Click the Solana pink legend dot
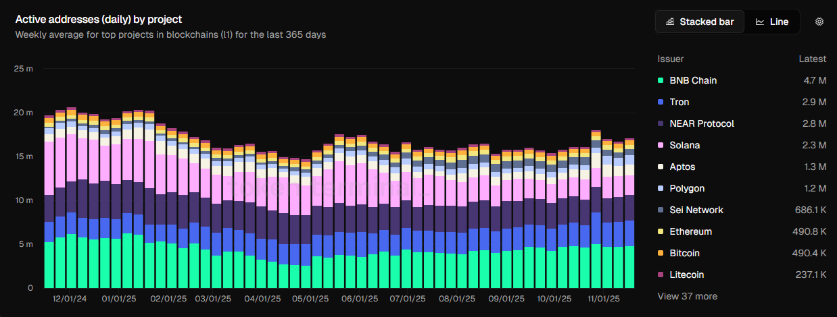The image size is (837, 317). pyautogui.click(x=661, y=145)
